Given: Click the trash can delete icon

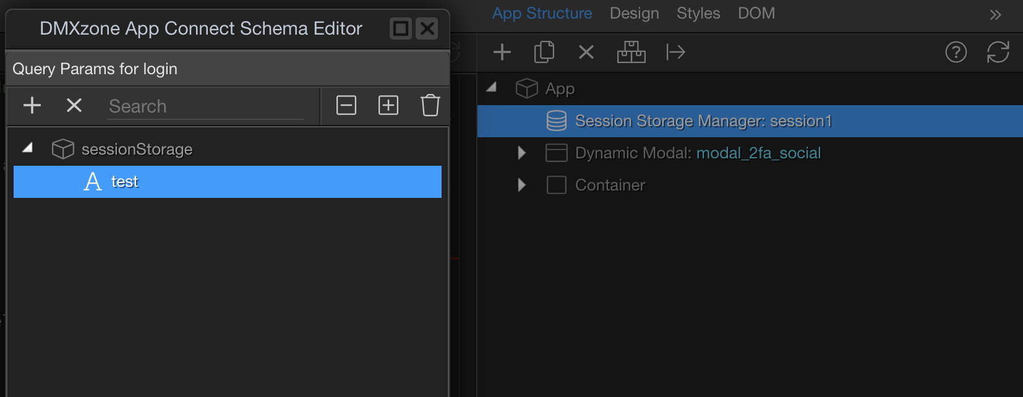Looking at the screenshot, I should coord(430,106).
